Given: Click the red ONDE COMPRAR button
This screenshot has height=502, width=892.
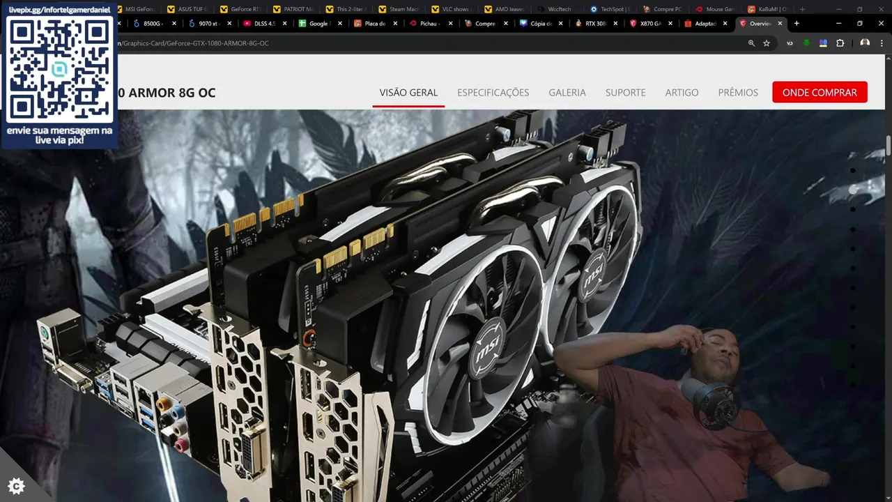Looking at the screenshot, I should pyautogui.click(x=820, y=92).
